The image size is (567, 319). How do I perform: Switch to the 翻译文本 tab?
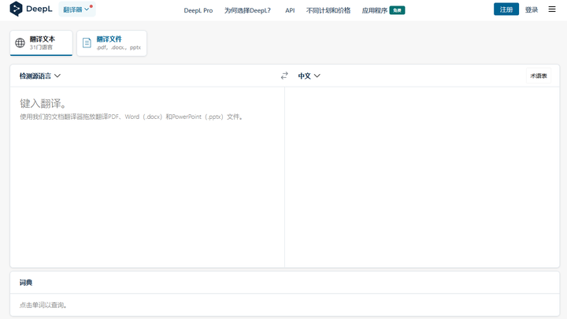tap(41, 43)
